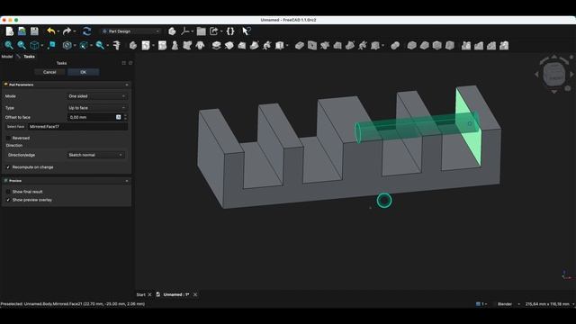576x324 pixels.
Task: Click the Save floppy disk icon
Action: point(34,31)
